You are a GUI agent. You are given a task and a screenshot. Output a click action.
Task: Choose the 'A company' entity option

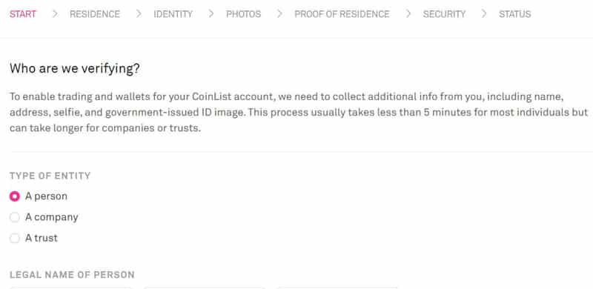click(x=14, y=217)
